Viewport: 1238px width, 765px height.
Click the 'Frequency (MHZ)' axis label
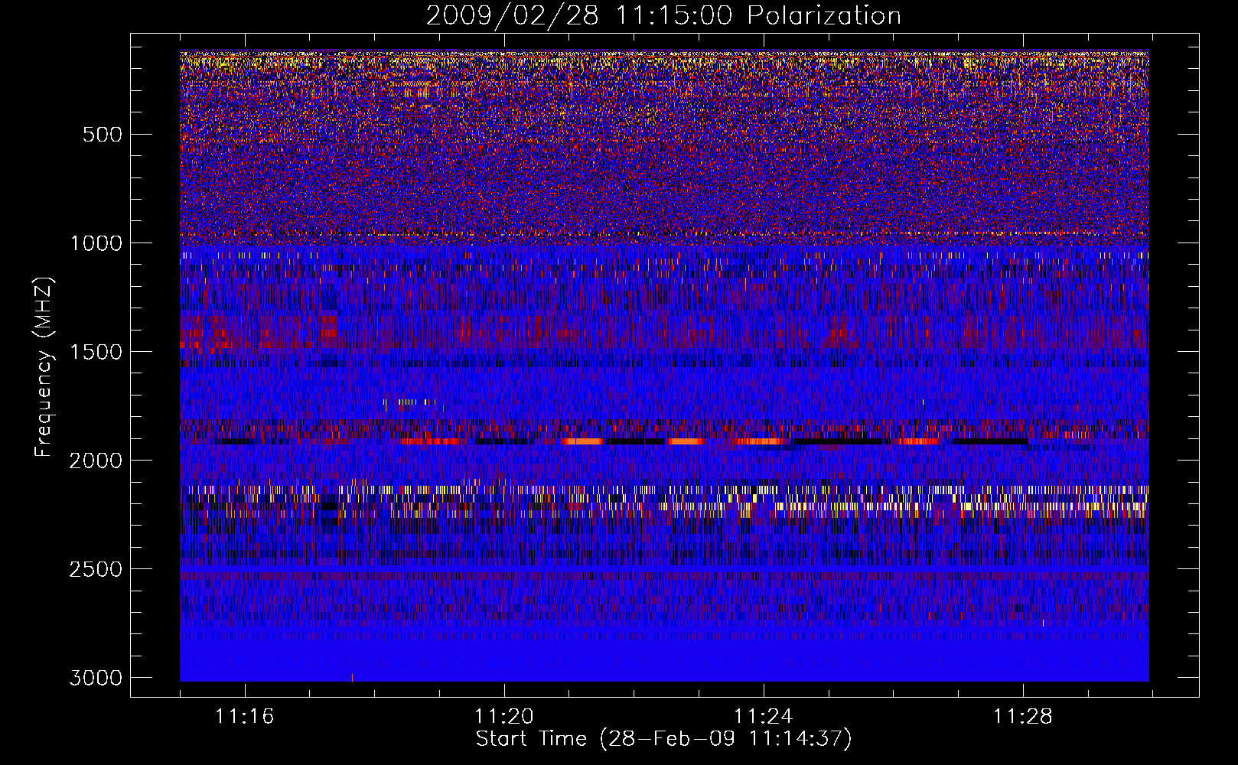[x=44, y=367]
